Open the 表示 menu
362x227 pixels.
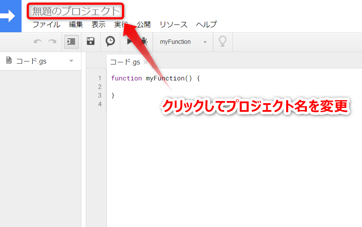pos(98,25)
